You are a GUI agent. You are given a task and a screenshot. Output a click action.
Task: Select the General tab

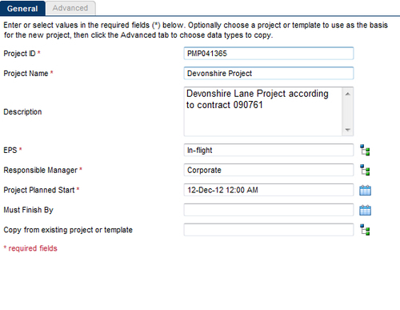click(x=22, y=8)
